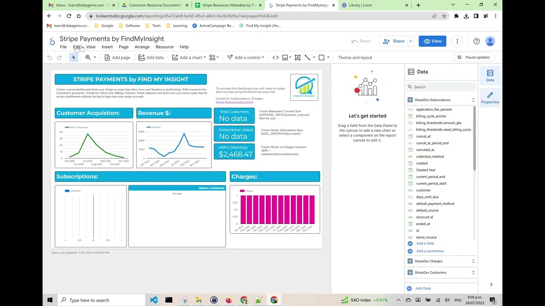Switch to the Inbox Gmail browser tab
The image size is (545, 306).
pos(81,5)
